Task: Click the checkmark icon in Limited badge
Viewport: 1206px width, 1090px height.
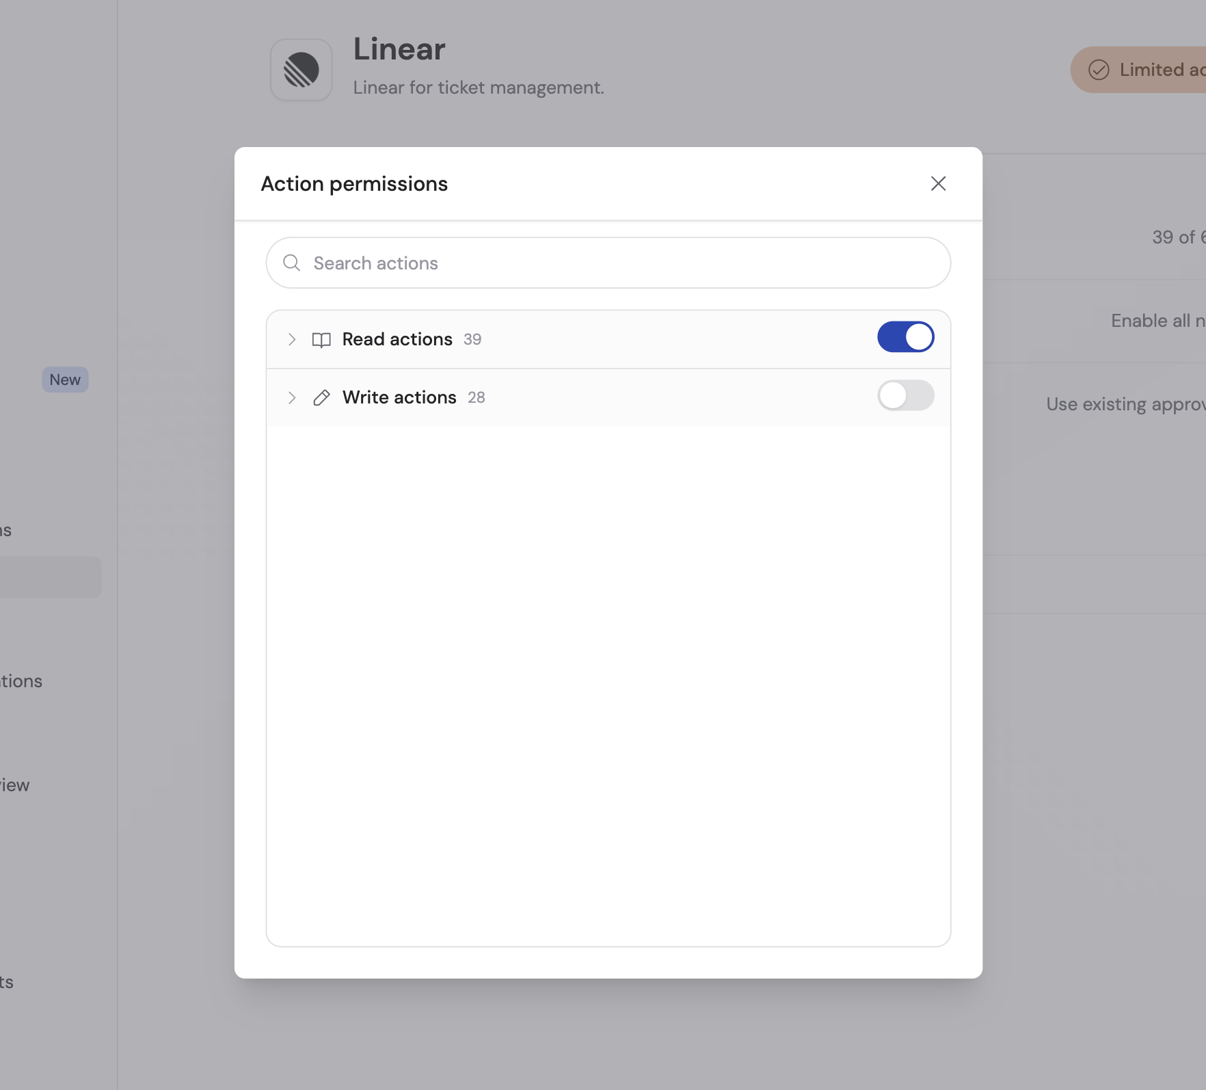Action: (x=1099, y=70)
